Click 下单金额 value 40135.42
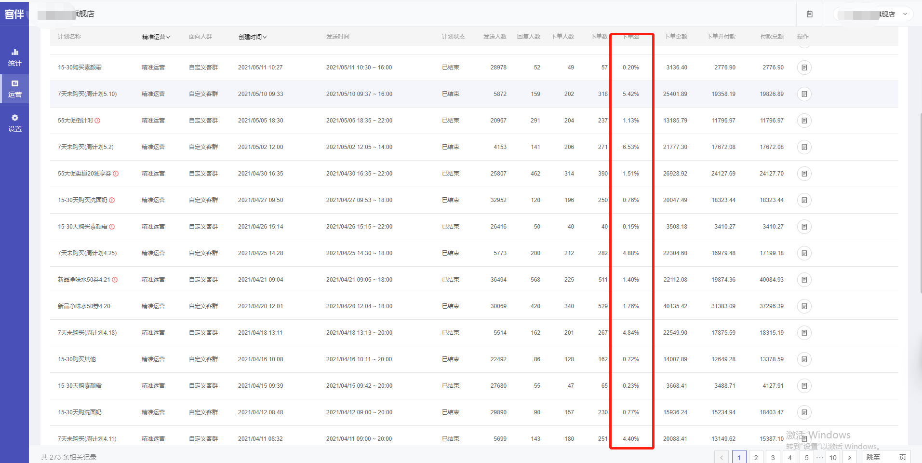 pyautogui.click(x=675, y=306)
